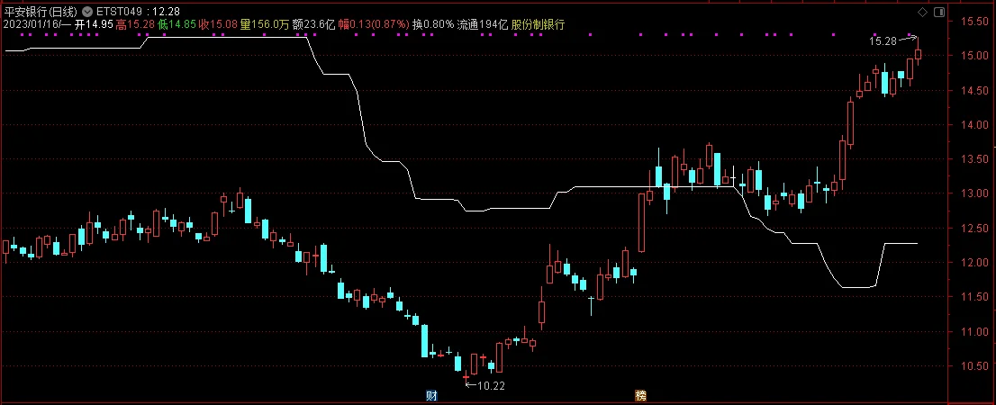Screen dimensions: 996x405
Task: Click the 10.22 low-price label on the chart
Action: coord(491,385)
